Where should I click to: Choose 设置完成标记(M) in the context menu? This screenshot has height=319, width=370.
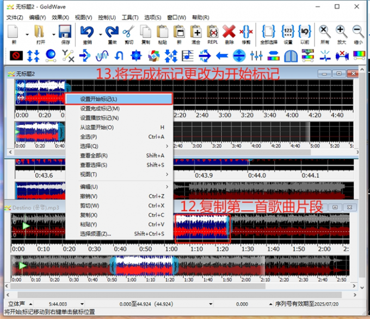coord(119,109)
